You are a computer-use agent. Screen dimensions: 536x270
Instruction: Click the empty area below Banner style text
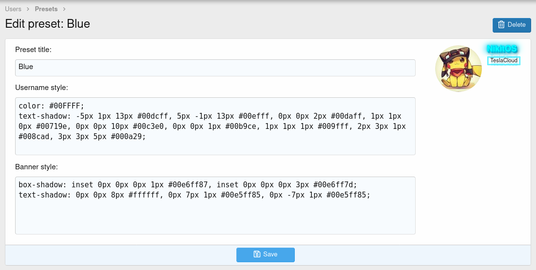215,219
